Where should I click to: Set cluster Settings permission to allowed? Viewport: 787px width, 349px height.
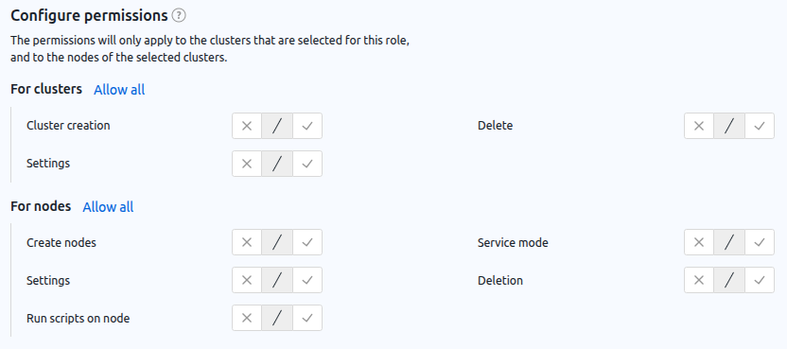(x=307, y=164)
